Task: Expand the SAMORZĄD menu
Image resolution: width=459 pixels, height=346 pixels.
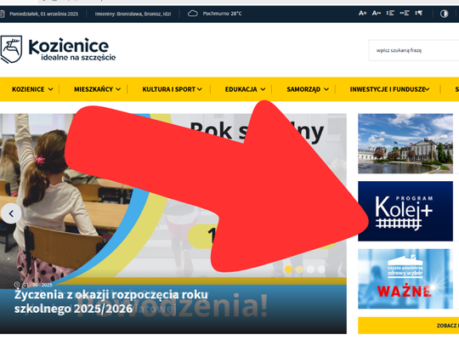Action: click(x=308, y=89)
